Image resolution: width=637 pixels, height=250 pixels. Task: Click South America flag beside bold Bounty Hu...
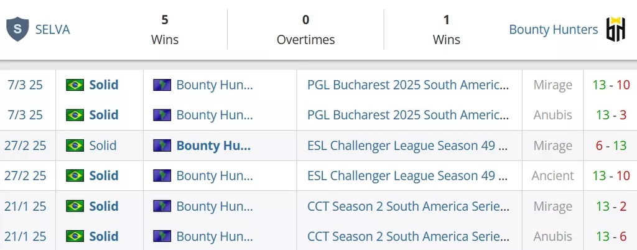(x=162, y=146)
